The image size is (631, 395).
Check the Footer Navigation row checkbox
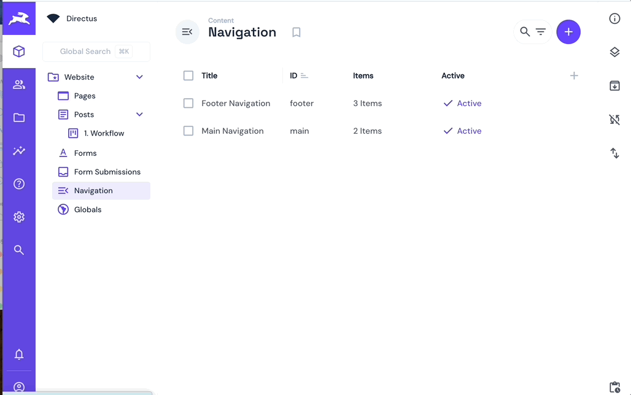(x=188, y=103)
